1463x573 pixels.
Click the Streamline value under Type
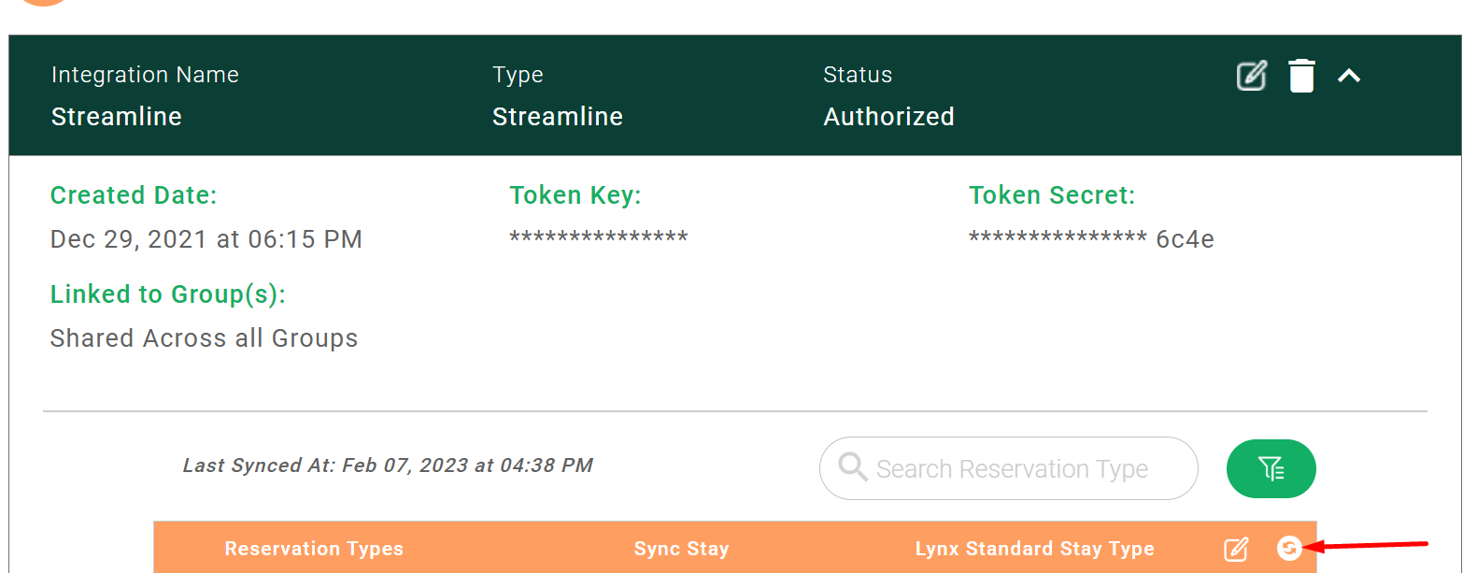click(558, 117)
